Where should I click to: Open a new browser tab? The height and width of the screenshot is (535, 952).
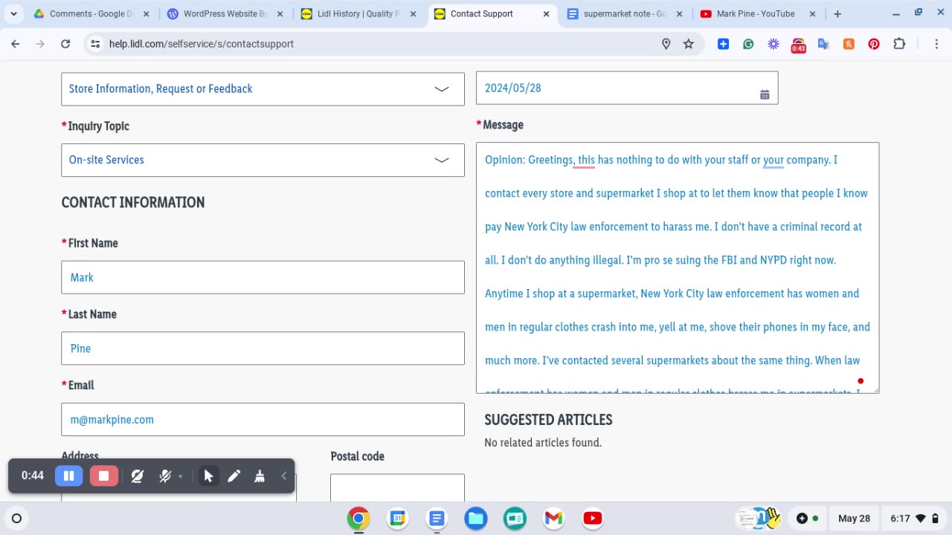837,14
